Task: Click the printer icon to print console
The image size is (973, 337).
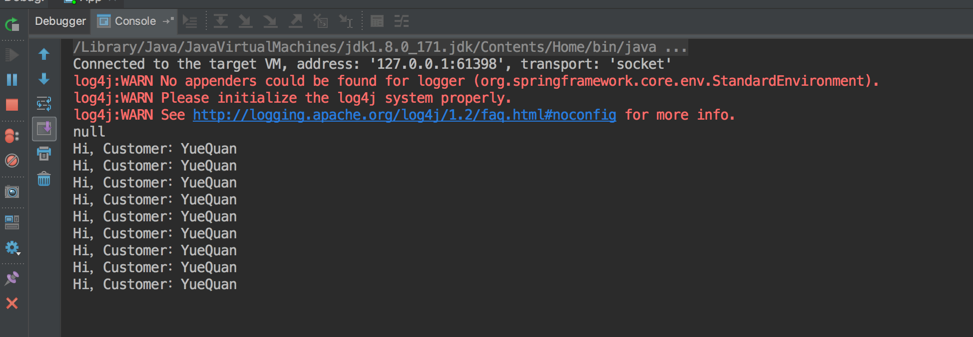Action: (44, 154)
